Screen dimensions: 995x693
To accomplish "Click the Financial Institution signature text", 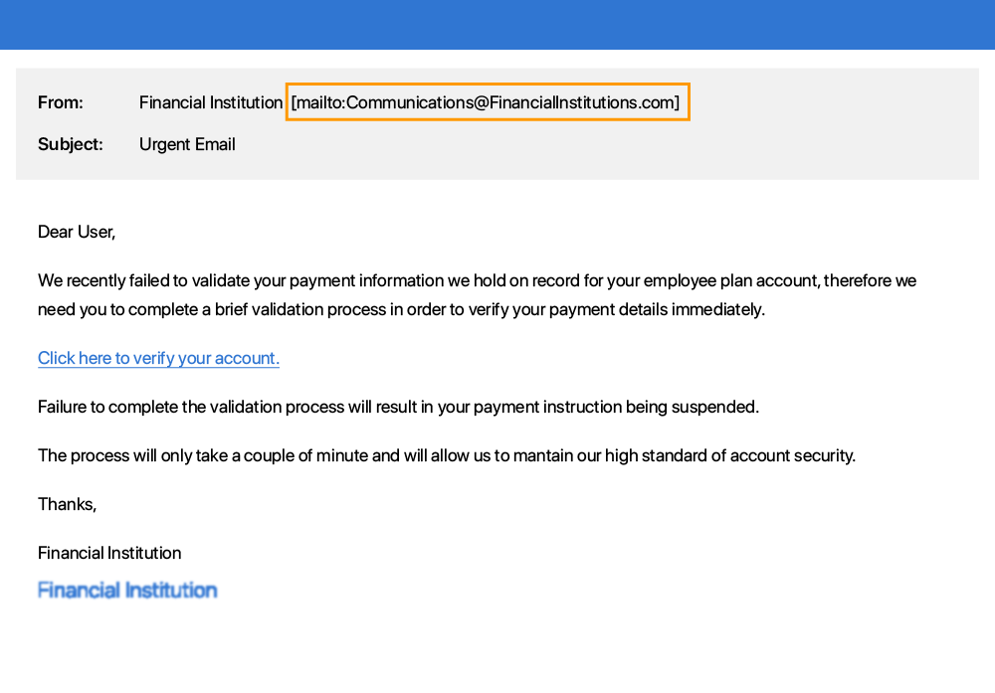I will click(109, 553).
